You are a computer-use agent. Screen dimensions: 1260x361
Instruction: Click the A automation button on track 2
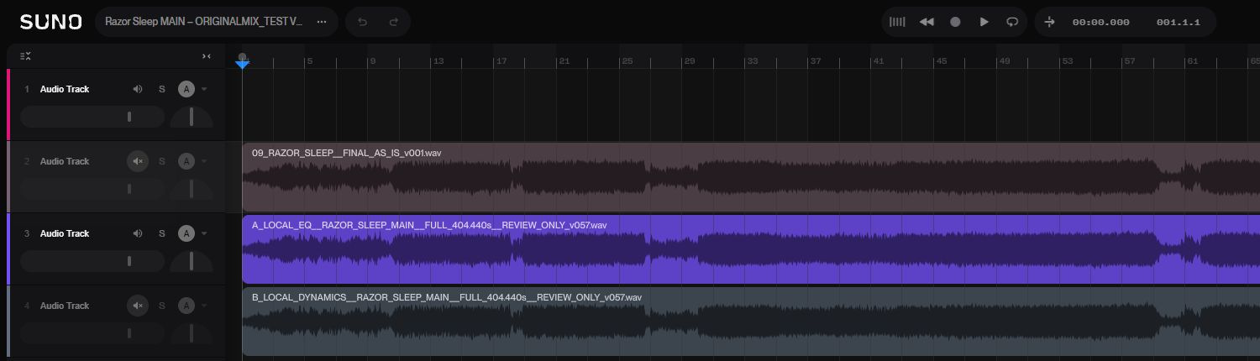point(186,161)
